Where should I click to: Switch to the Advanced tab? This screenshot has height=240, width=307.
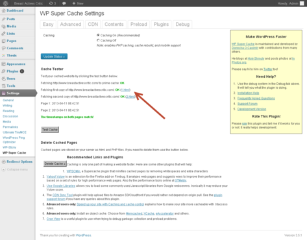(71, 24)
